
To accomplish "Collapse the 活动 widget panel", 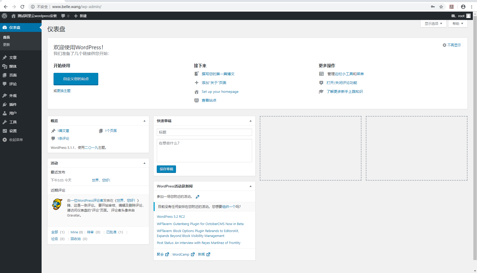I will pos(145,163).
